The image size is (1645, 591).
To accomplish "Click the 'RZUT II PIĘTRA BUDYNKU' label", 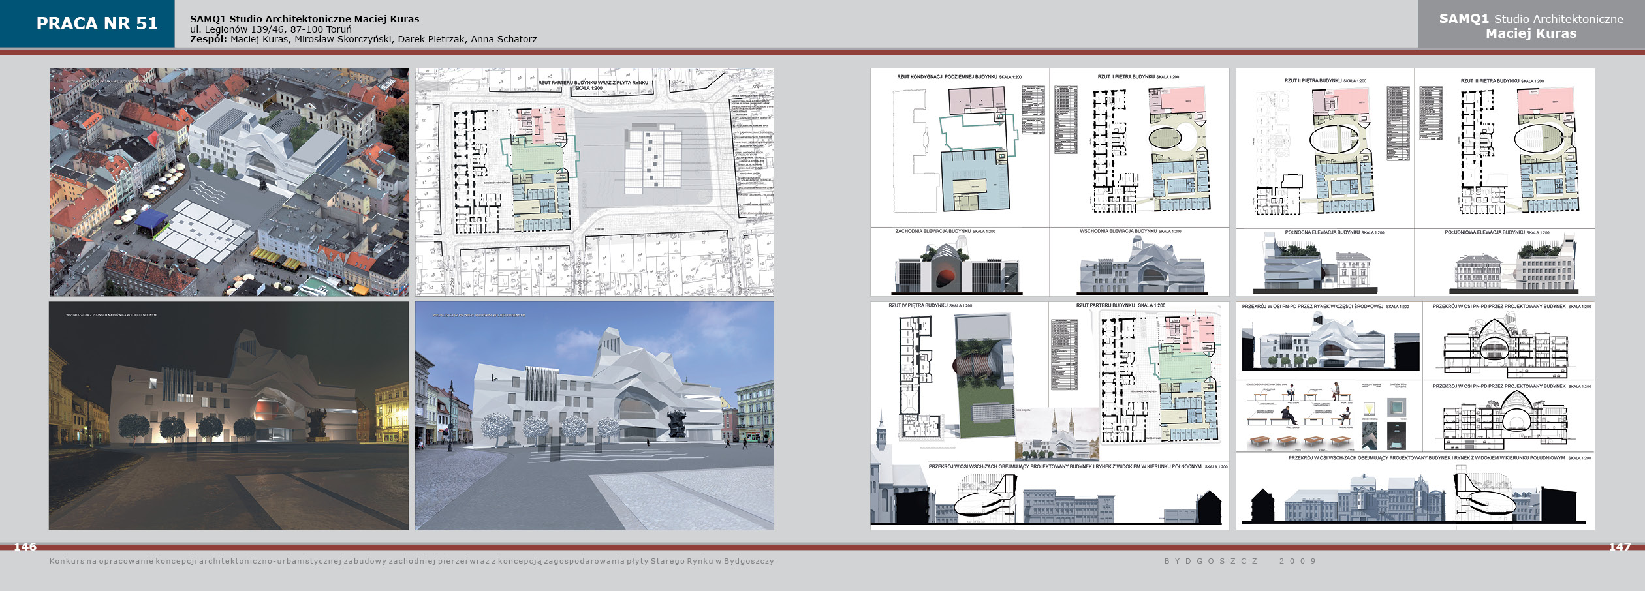I will click(x=1325, y=81).
